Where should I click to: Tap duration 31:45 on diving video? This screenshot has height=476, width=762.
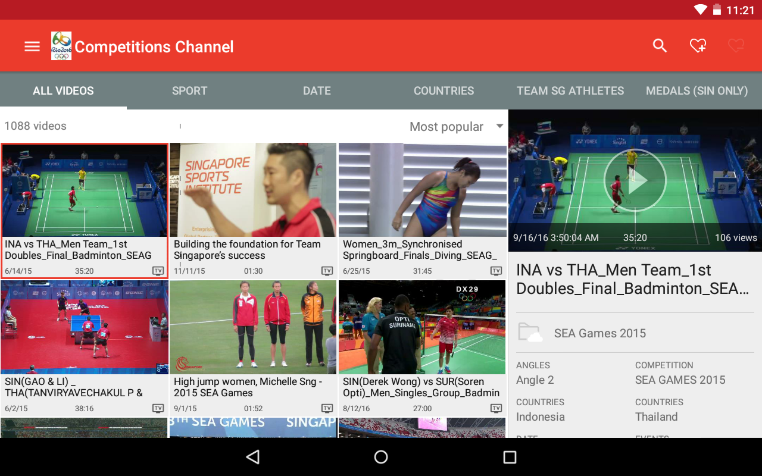(422, 271)
